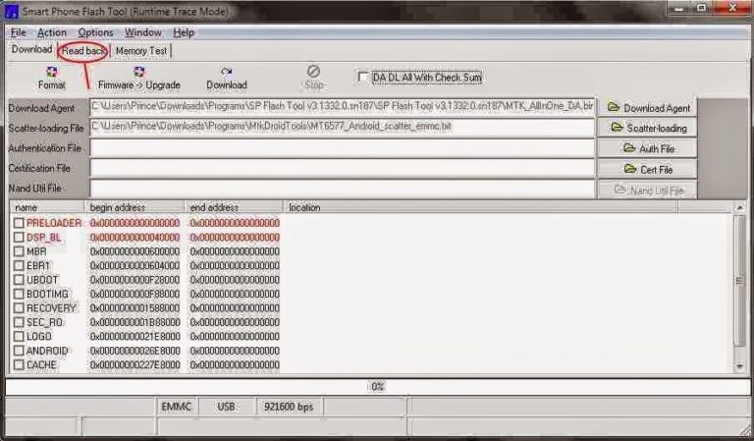Browse for a Scatter-loading file
The width and height of the screenshot is (754, 441).
647,128
